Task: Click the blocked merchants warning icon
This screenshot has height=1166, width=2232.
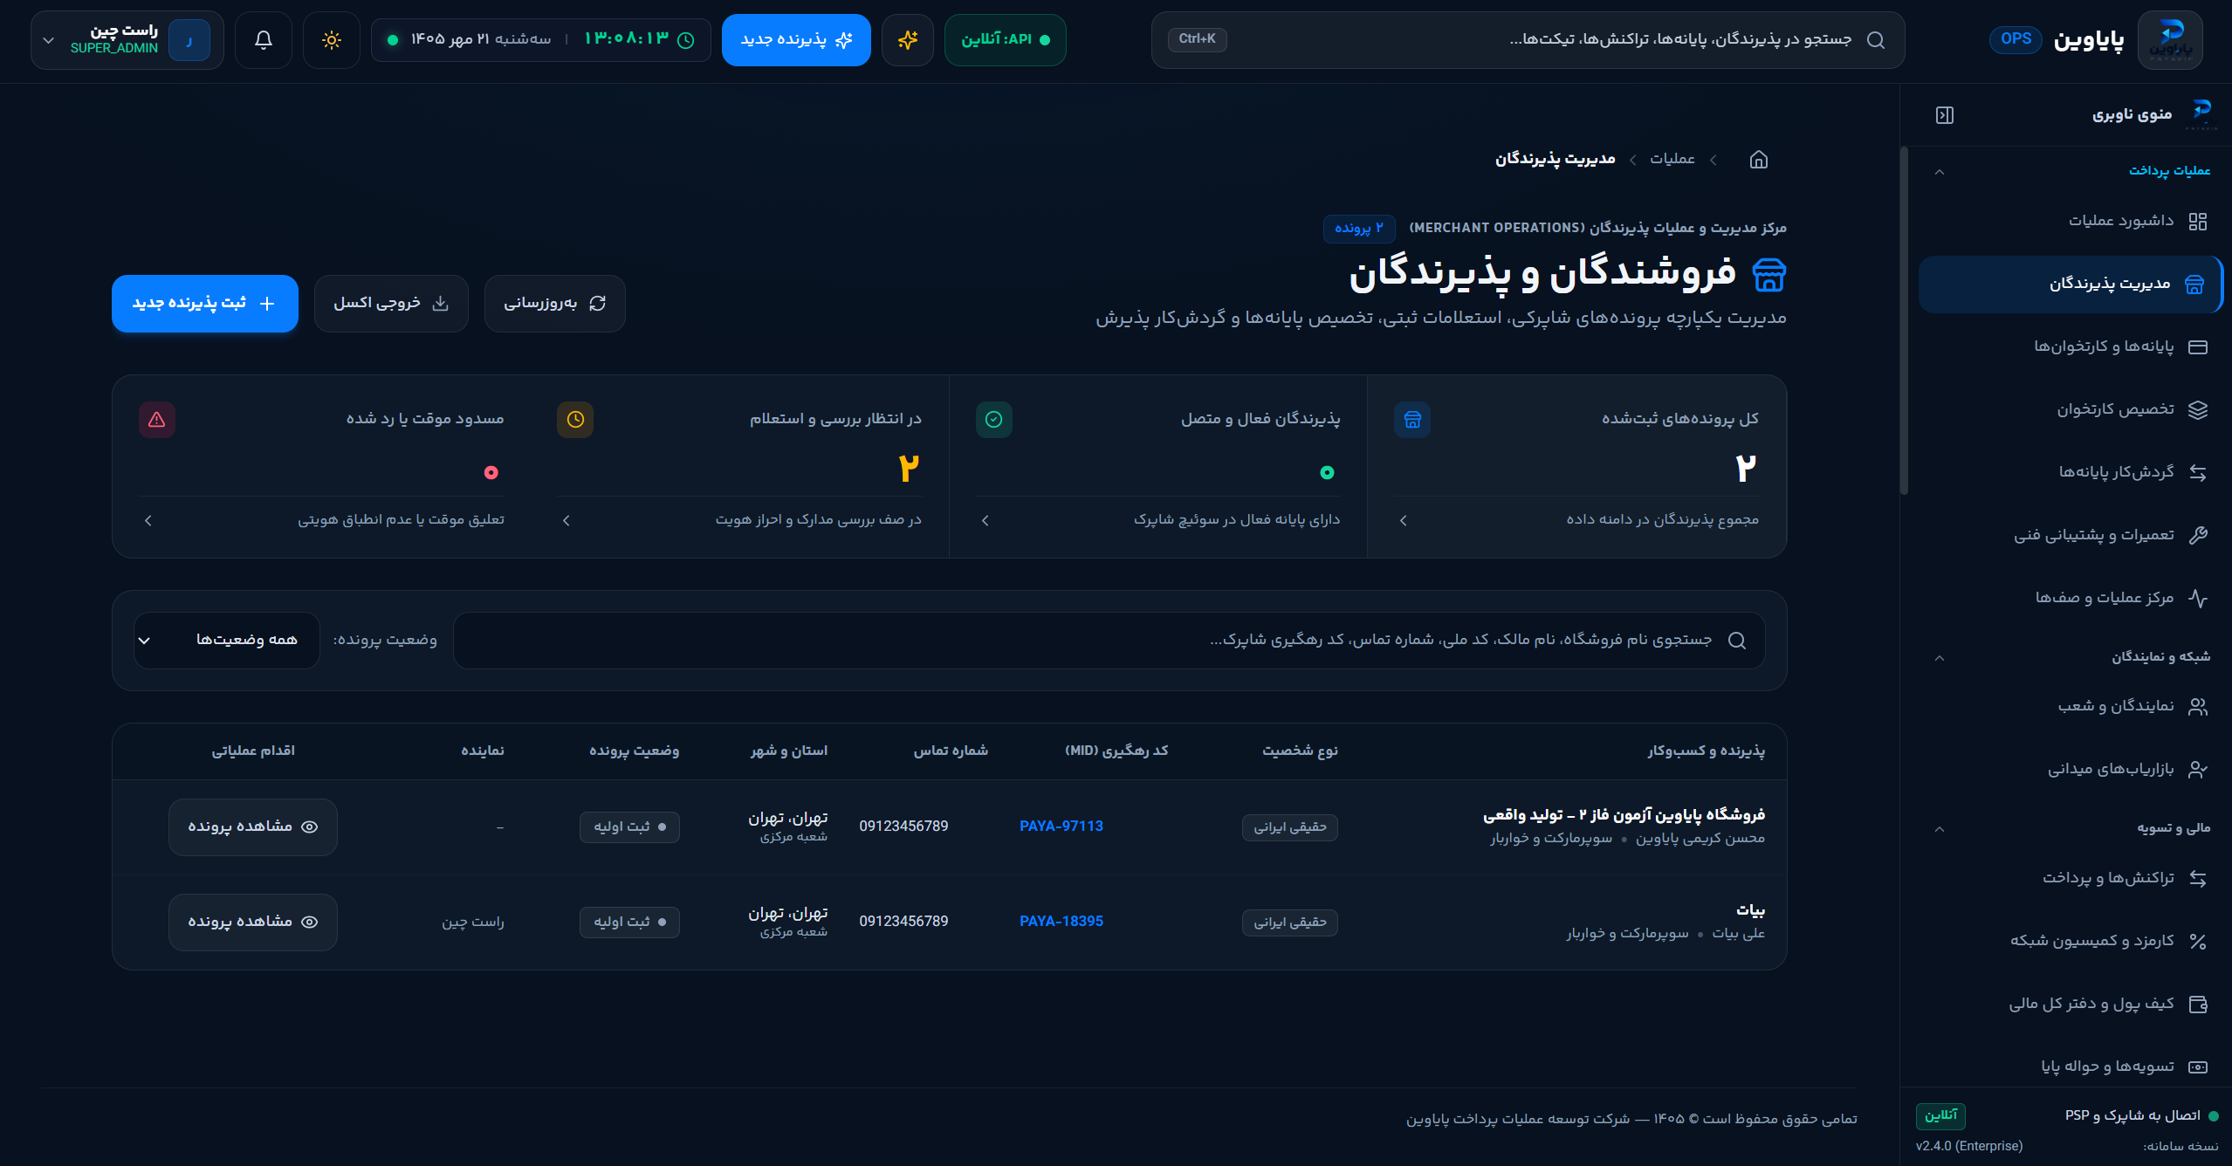Action: coord(157,420)
